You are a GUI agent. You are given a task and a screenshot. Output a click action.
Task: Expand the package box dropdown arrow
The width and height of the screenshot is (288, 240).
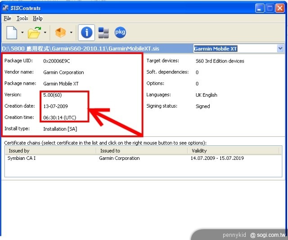click(x=71, y=32)
